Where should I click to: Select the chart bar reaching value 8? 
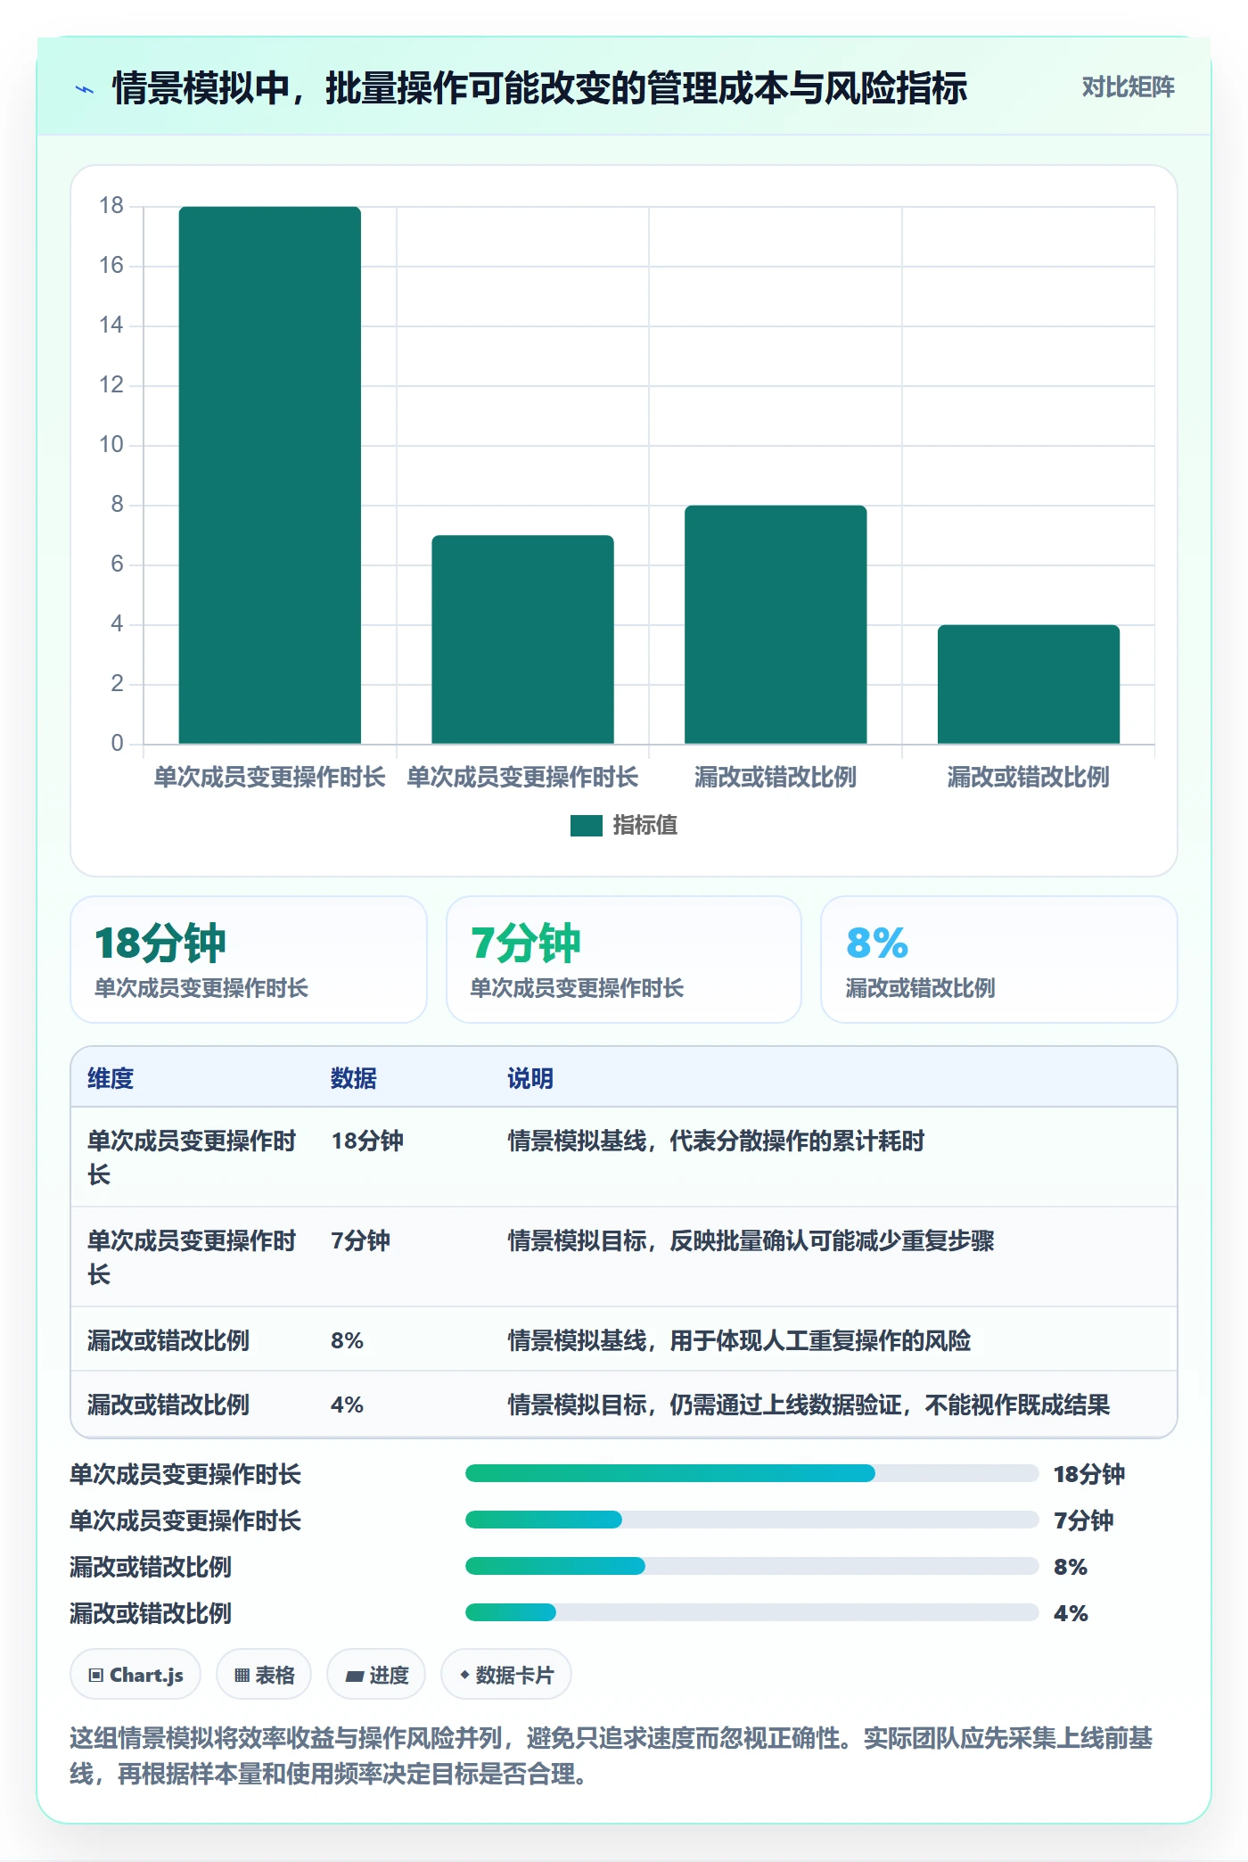776,624
